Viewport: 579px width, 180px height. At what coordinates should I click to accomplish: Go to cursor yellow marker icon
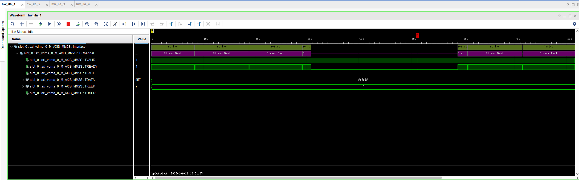[x=124, y=24]
